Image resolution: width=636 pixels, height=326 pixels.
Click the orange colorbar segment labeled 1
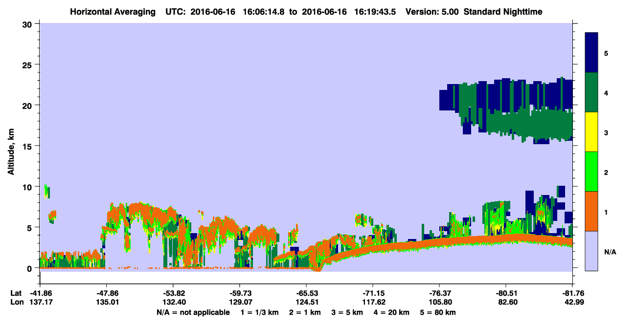591,211
